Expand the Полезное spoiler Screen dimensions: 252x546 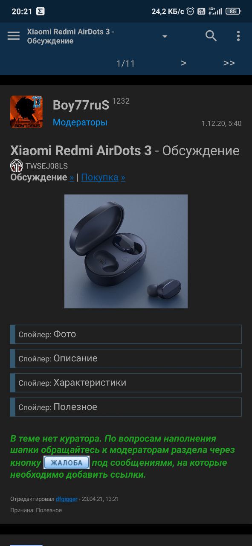[x=126, y=407]
